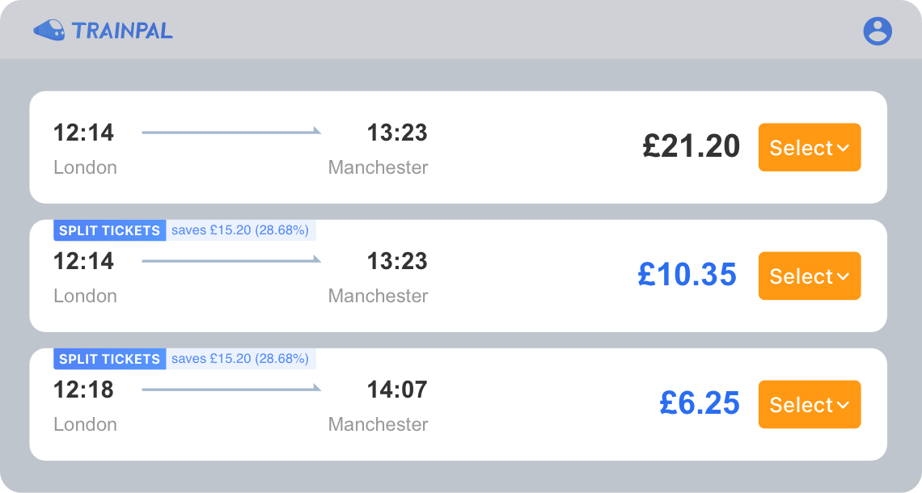Select the £10.35 split ticket
922x493 pixels.
click(x=801, y=276)
